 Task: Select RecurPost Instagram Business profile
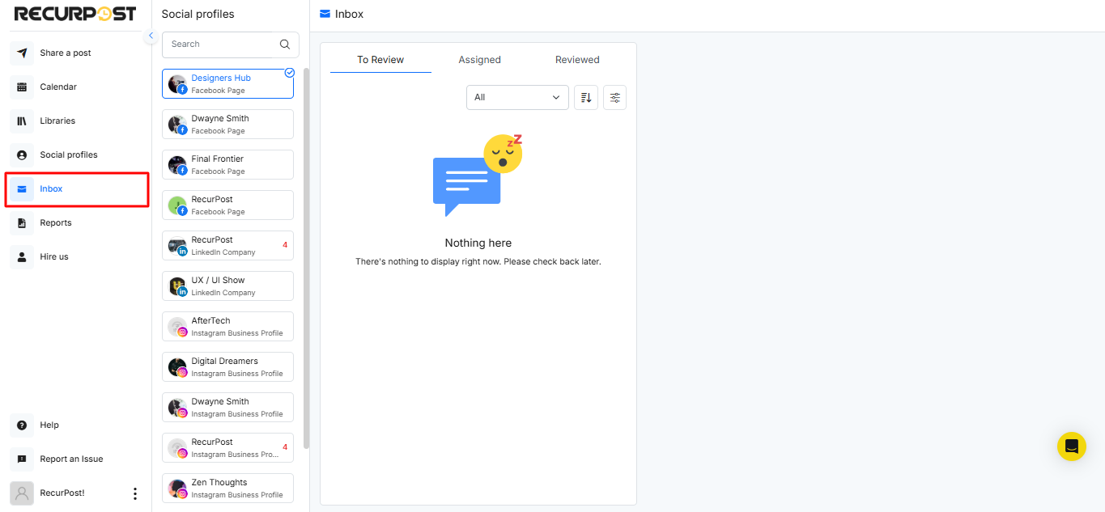(x=227, y=448)
